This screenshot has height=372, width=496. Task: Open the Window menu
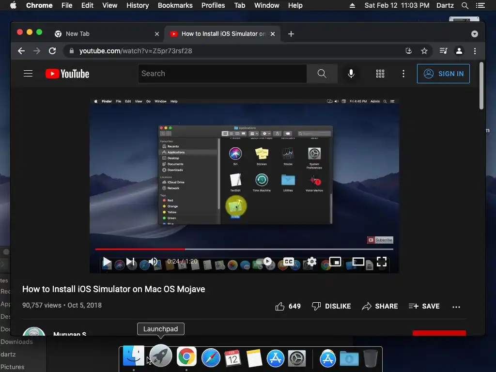267,5
